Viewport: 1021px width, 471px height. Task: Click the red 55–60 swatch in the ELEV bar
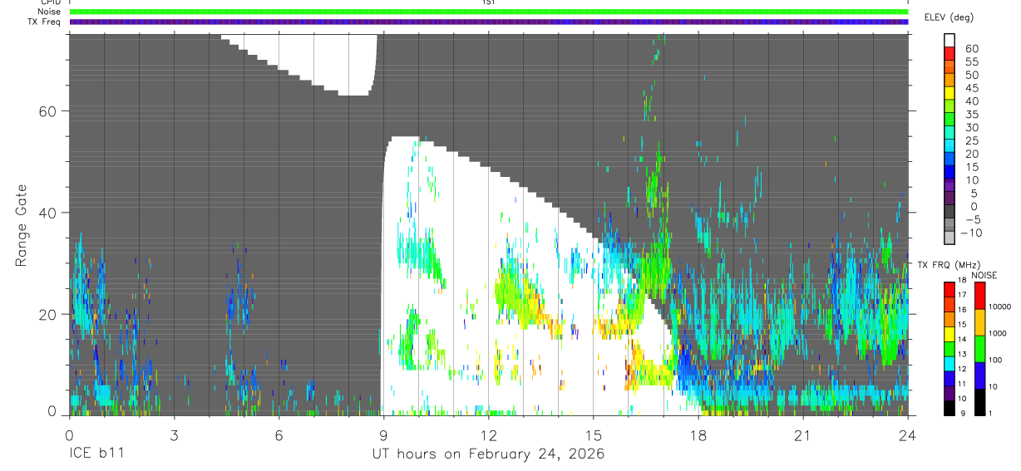pos(950,55)
